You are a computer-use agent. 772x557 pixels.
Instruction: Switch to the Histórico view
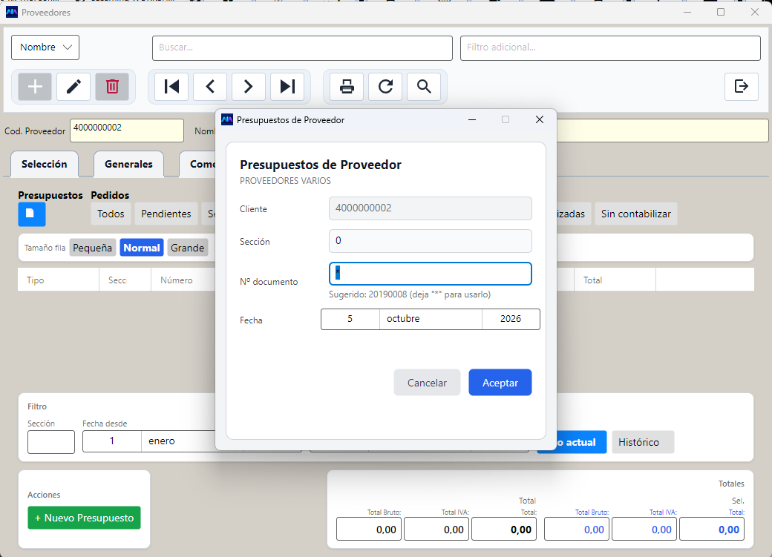(x=643, y=442)
